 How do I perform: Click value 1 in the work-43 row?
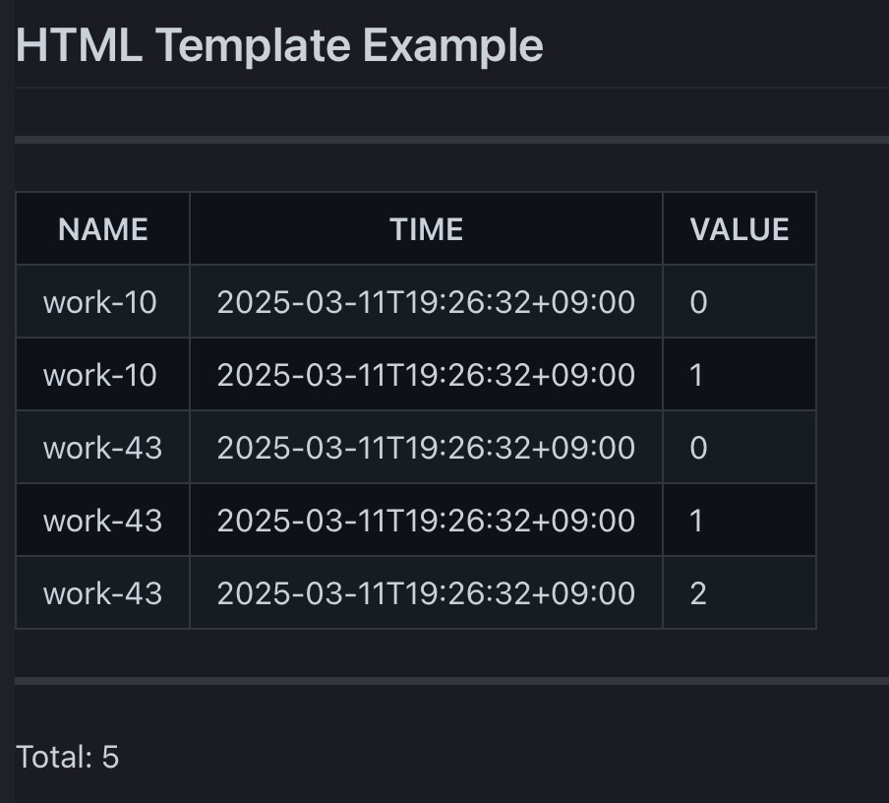coord(697,521)
